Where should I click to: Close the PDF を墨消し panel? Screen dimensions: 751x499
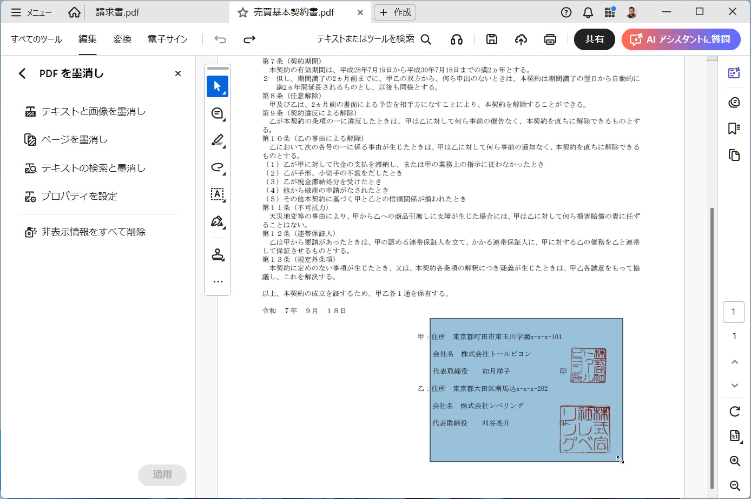pos(178,73)
